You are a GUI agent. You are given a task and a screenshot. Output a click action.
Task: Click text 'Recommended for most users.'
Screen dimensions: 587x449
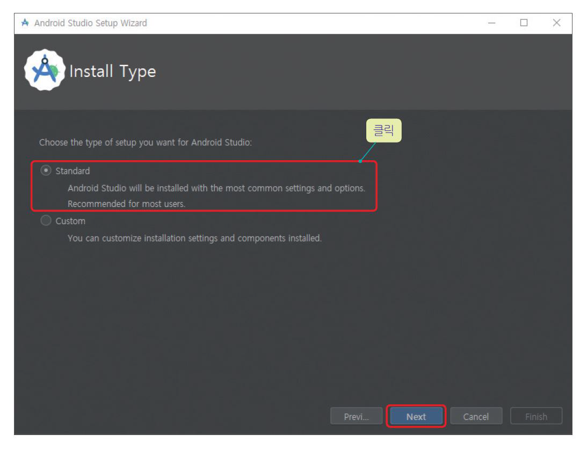[x=127, y=204]
